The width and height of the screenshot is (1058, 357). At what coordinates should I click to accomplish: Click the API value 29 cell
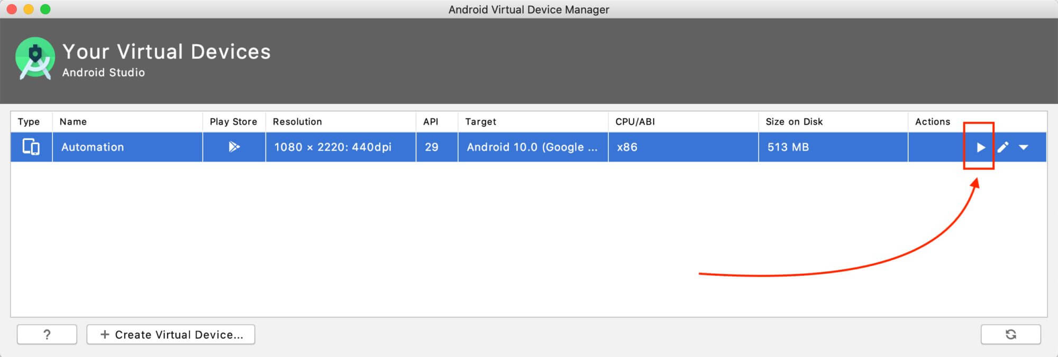click(437, 147)
